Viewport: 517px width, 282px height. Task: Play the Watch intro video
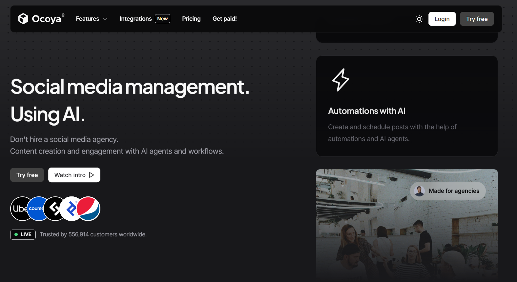[74, 175]
